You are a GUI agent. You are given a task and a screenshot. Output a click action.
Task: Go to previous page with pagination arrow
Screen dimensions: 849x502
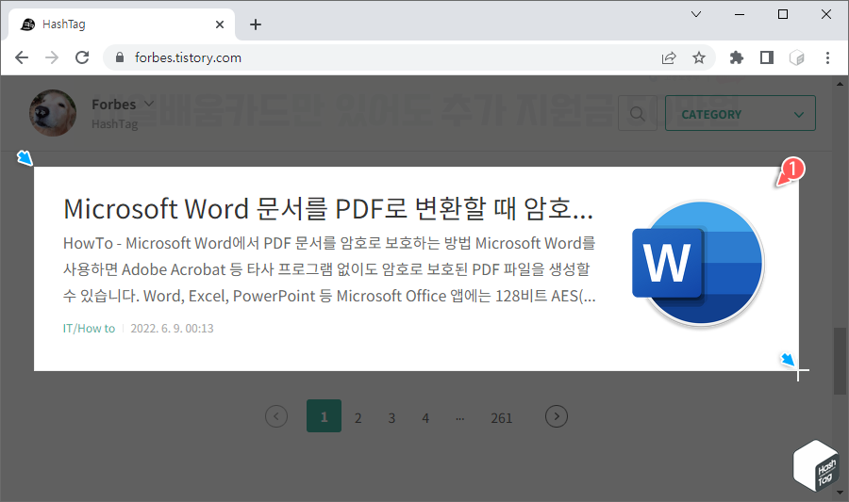point(276,416)
